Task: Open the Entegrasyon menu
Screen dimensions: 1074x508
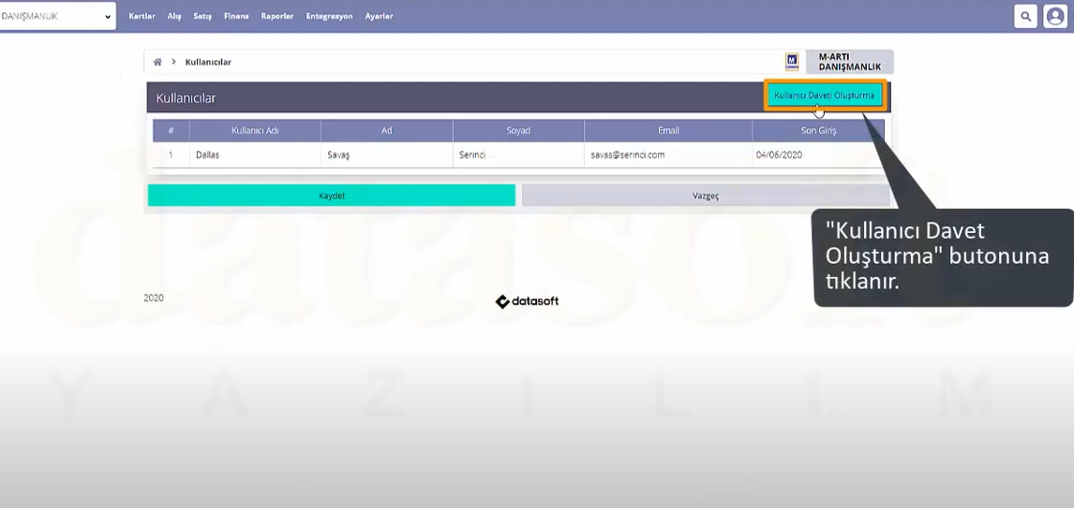Action: point(329,16)
